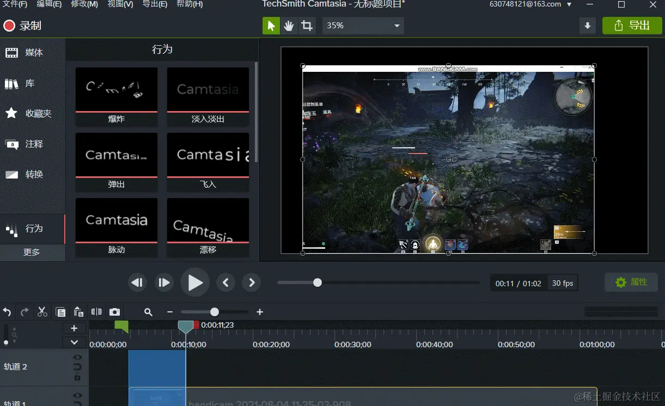Click the Undo arrow icon
This screenshot has width=665, height=406.
7,312
